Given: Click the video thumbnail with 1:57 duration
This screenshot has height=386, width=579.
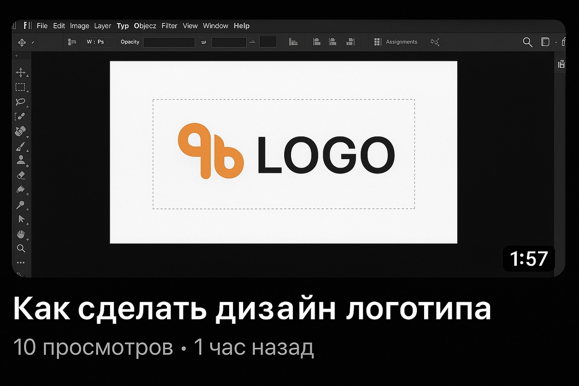Looking at the screenshot, I should click(289, 149).
